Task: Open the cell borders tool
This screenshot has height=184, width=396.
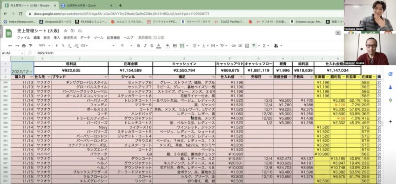Action: [175, 46]
